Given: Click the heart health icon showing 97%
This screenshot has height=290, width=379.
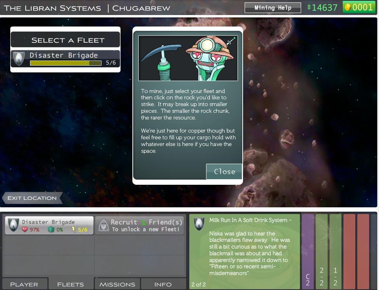Looking at the screenshot, I should [25, 230].
